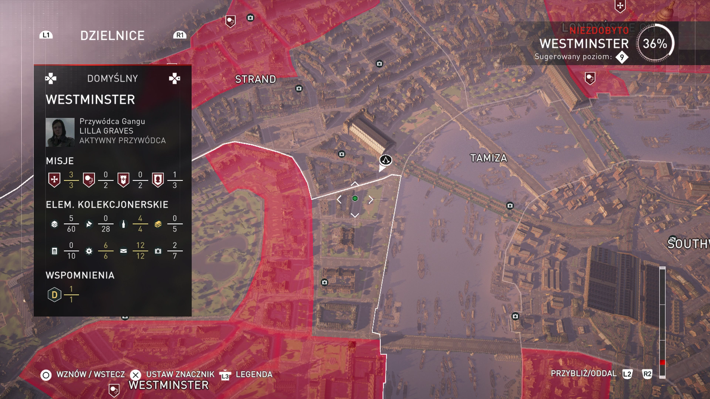Viewport: 710px width, 399px height.
Task: Click camera icon on Thames bridge
Action: 510,205
